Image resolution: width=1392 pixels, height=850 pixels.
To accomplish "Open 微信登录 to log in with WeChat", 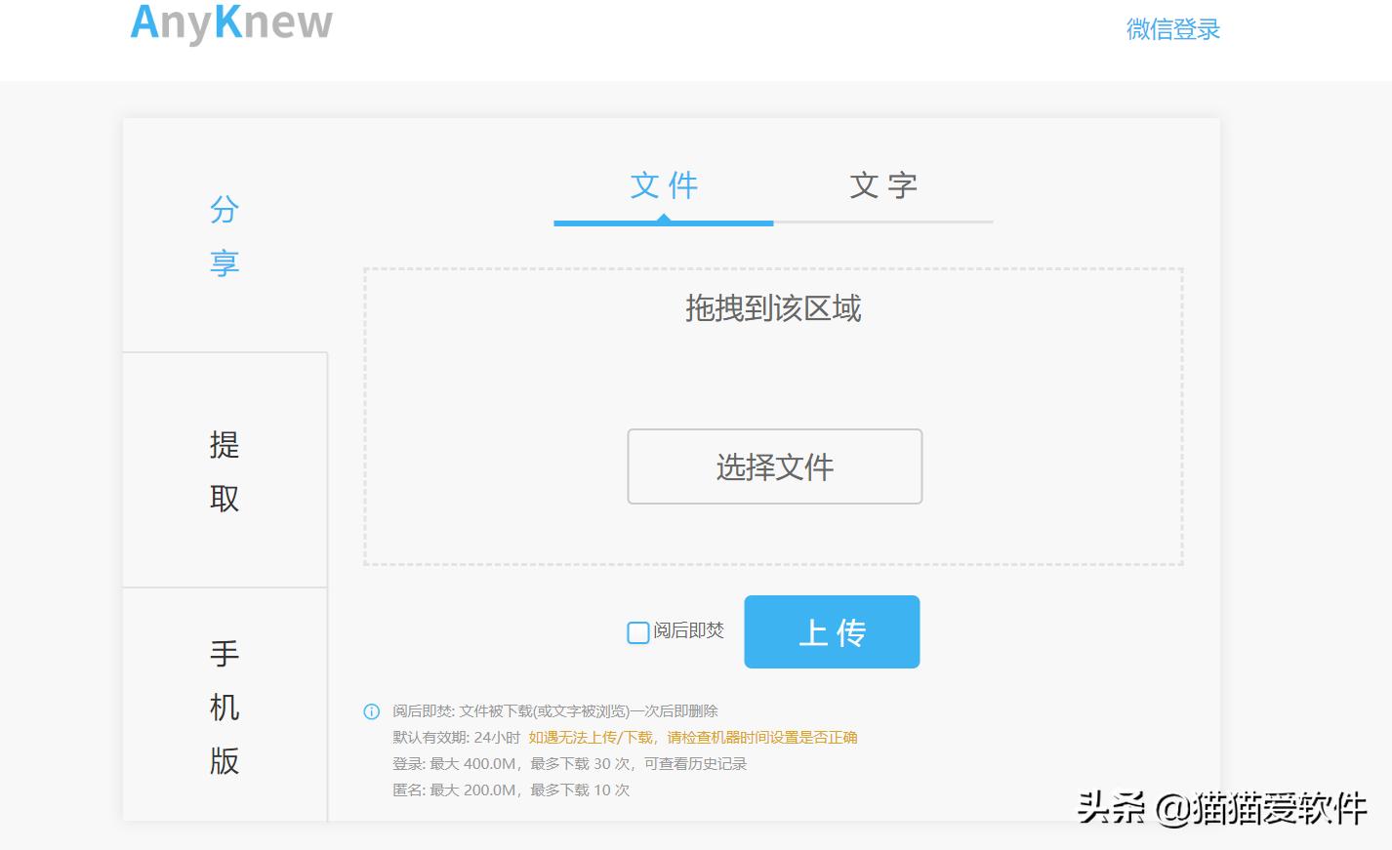I will 1171,29.
